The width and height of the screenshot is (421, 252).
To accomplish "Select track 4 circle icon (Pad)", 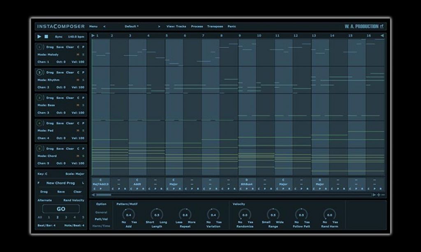I will pyautogui.click(x=39, y=123).
